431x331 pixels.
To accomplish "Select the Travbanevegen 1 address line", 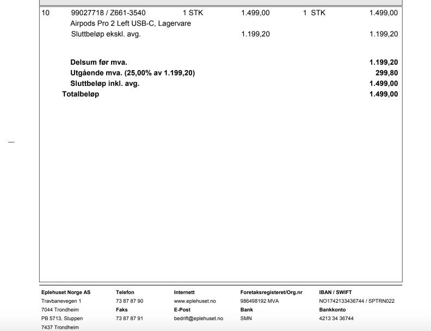I will pyautogui.click(x=61, y=301).
